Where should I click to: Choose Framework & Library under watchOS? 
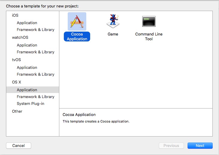pyautogui.click(x=35, y=52)
